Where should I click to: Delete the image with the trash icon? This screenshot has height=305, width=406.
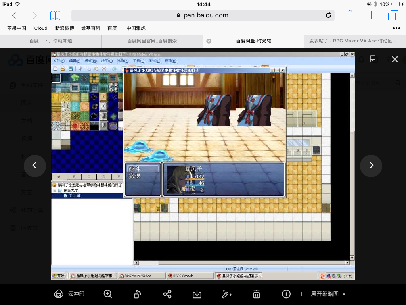pyautogui.click(x=257, y=294)
